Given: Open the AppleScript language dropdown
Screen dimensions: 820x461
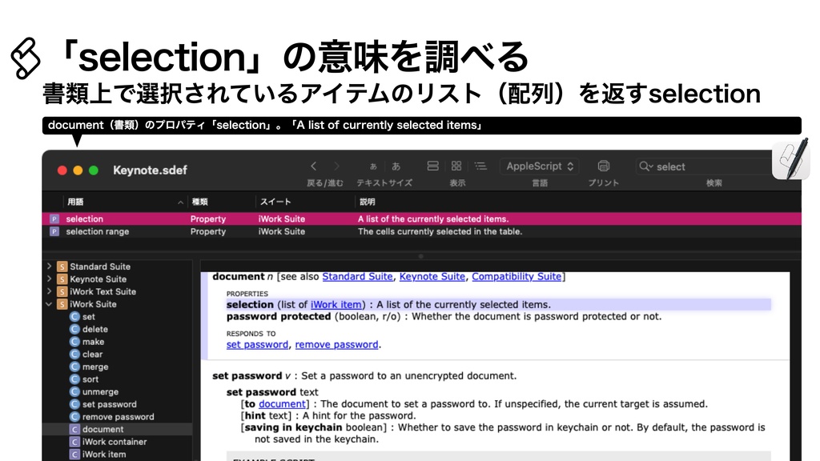Looking at the screenshot, I should pos(539,166).
